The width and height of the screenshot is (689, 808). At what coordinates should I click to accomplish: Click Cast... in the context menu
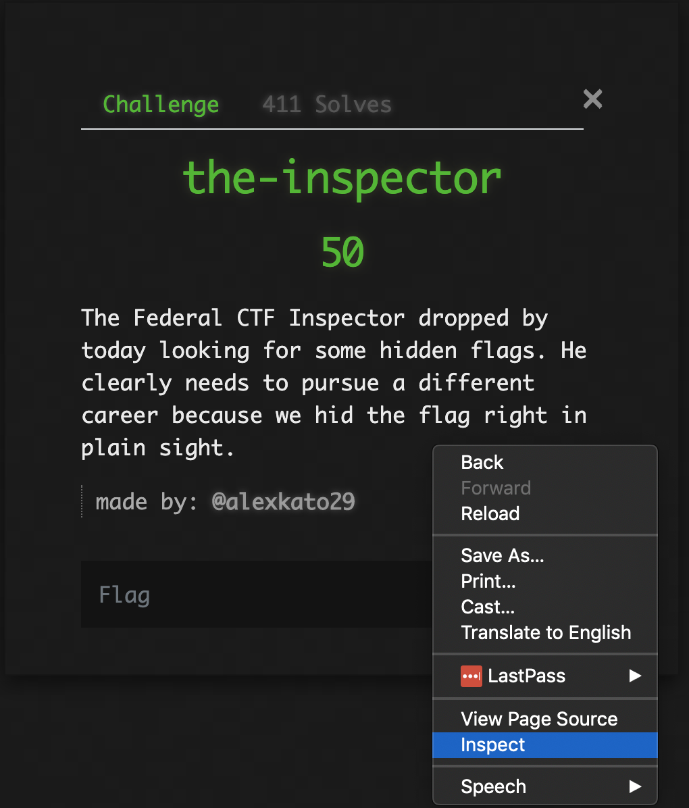tap(488, 607)
